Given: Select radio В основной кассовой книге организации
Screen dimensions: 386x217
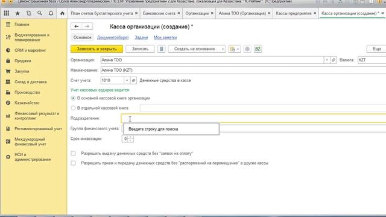Looking at the screenshot, I should [x=73, y=98].
